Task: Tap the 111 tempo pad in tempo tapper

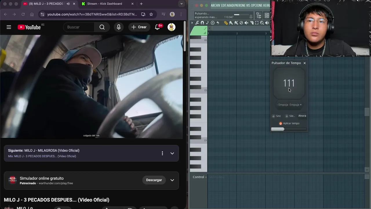Action: click(289, 83)
